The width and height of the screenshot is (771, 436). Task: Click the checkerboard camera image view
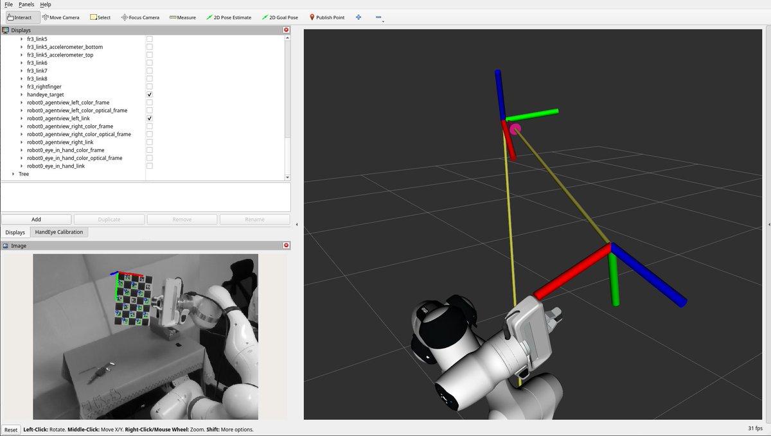(x=146, y=336)
